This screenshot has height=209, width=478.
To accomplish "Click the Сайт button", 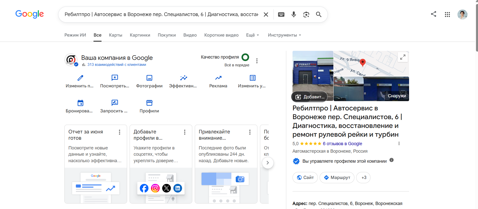I will 305,177.
